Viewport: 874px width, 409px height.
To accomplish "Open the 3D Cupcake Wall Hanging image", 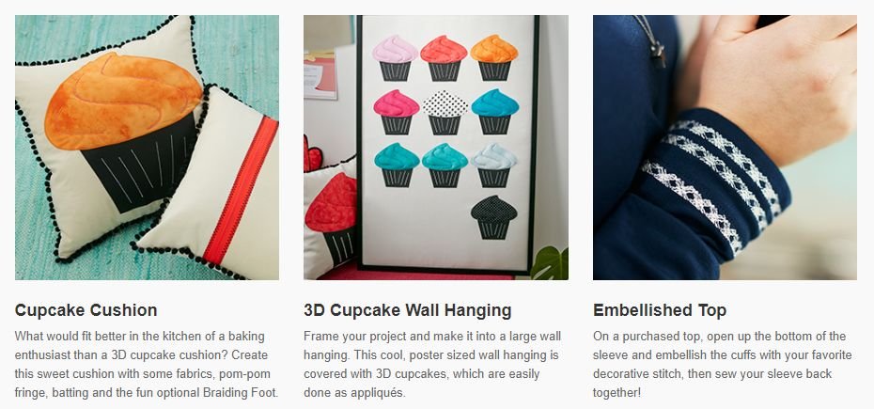I will pyautogui.click(x=436, y=148).
